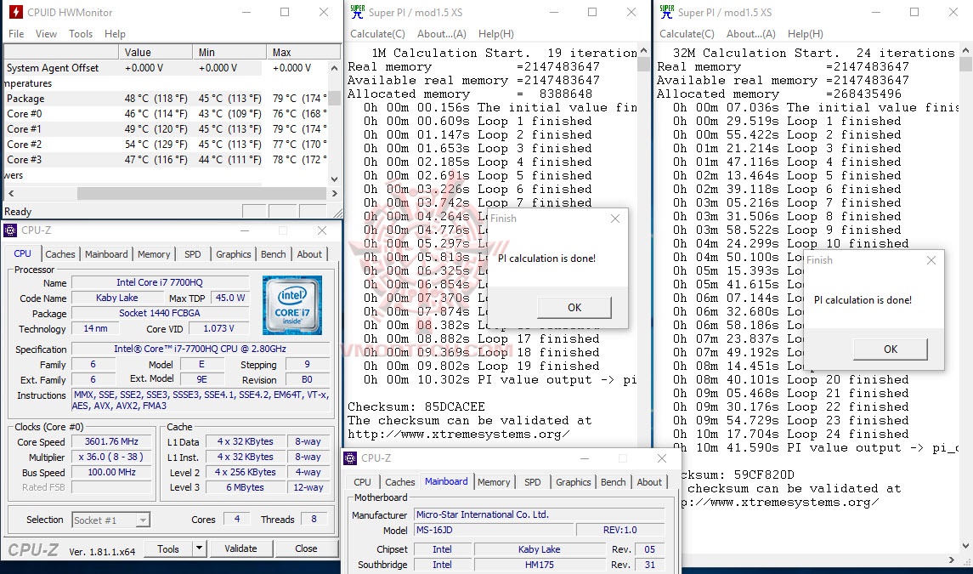Close the 1M Finish dialog with X

pyautogui.click(x=615, y=219)
